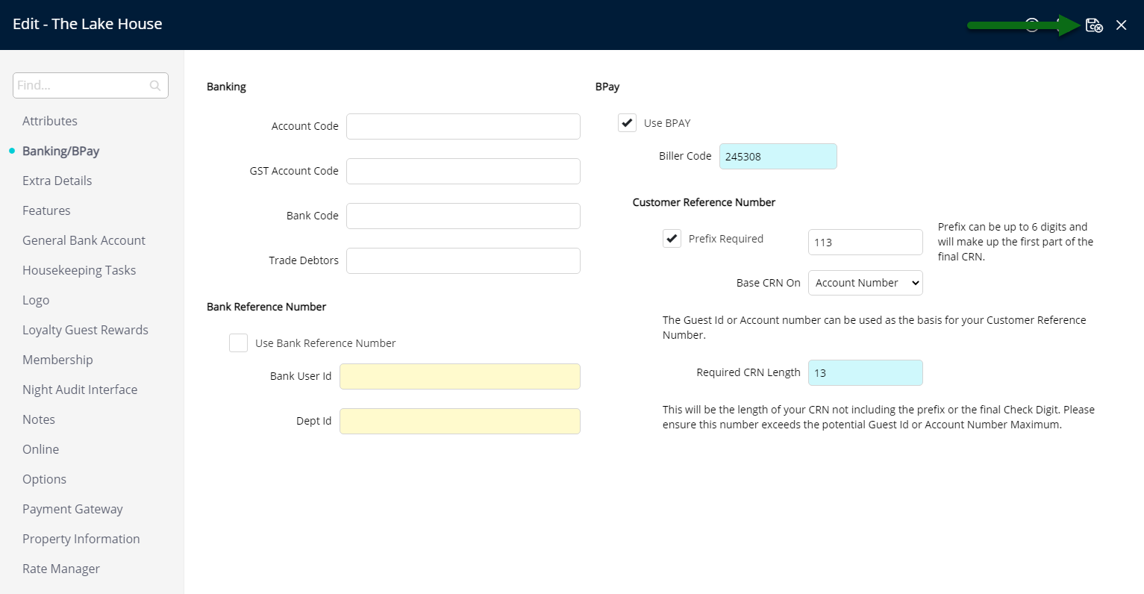Viewport: 1144px width, 594px height.
Task: Click the Required CRN Length label
Action: [x=748, y=372]
